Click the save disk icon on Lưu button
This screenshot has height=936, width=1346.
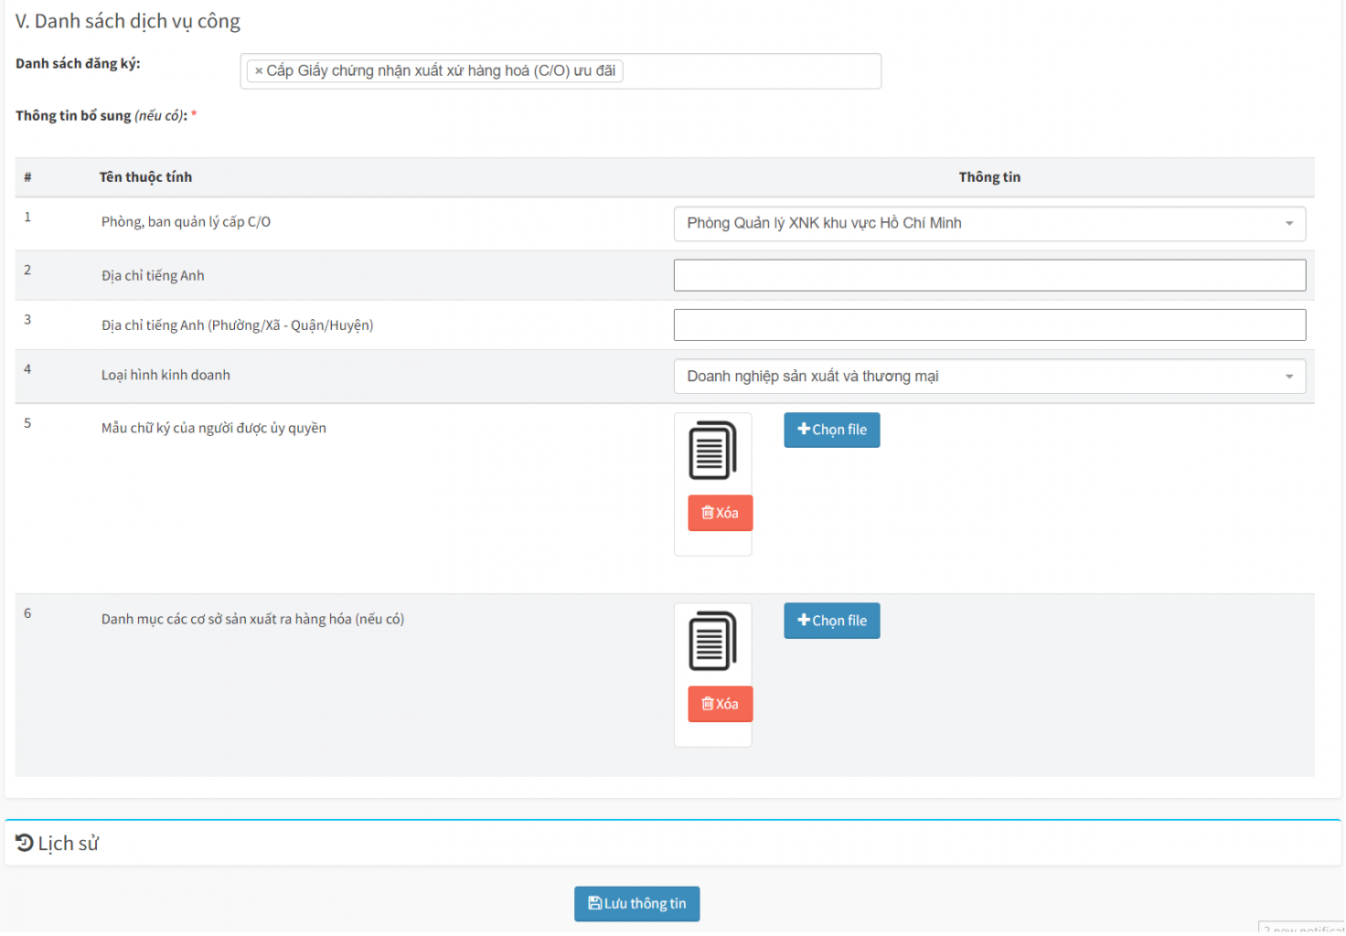click(594, 903)
